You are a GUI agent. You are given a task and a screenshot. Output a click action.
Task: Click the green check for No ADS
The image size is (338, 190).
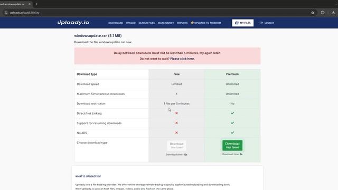232,132
